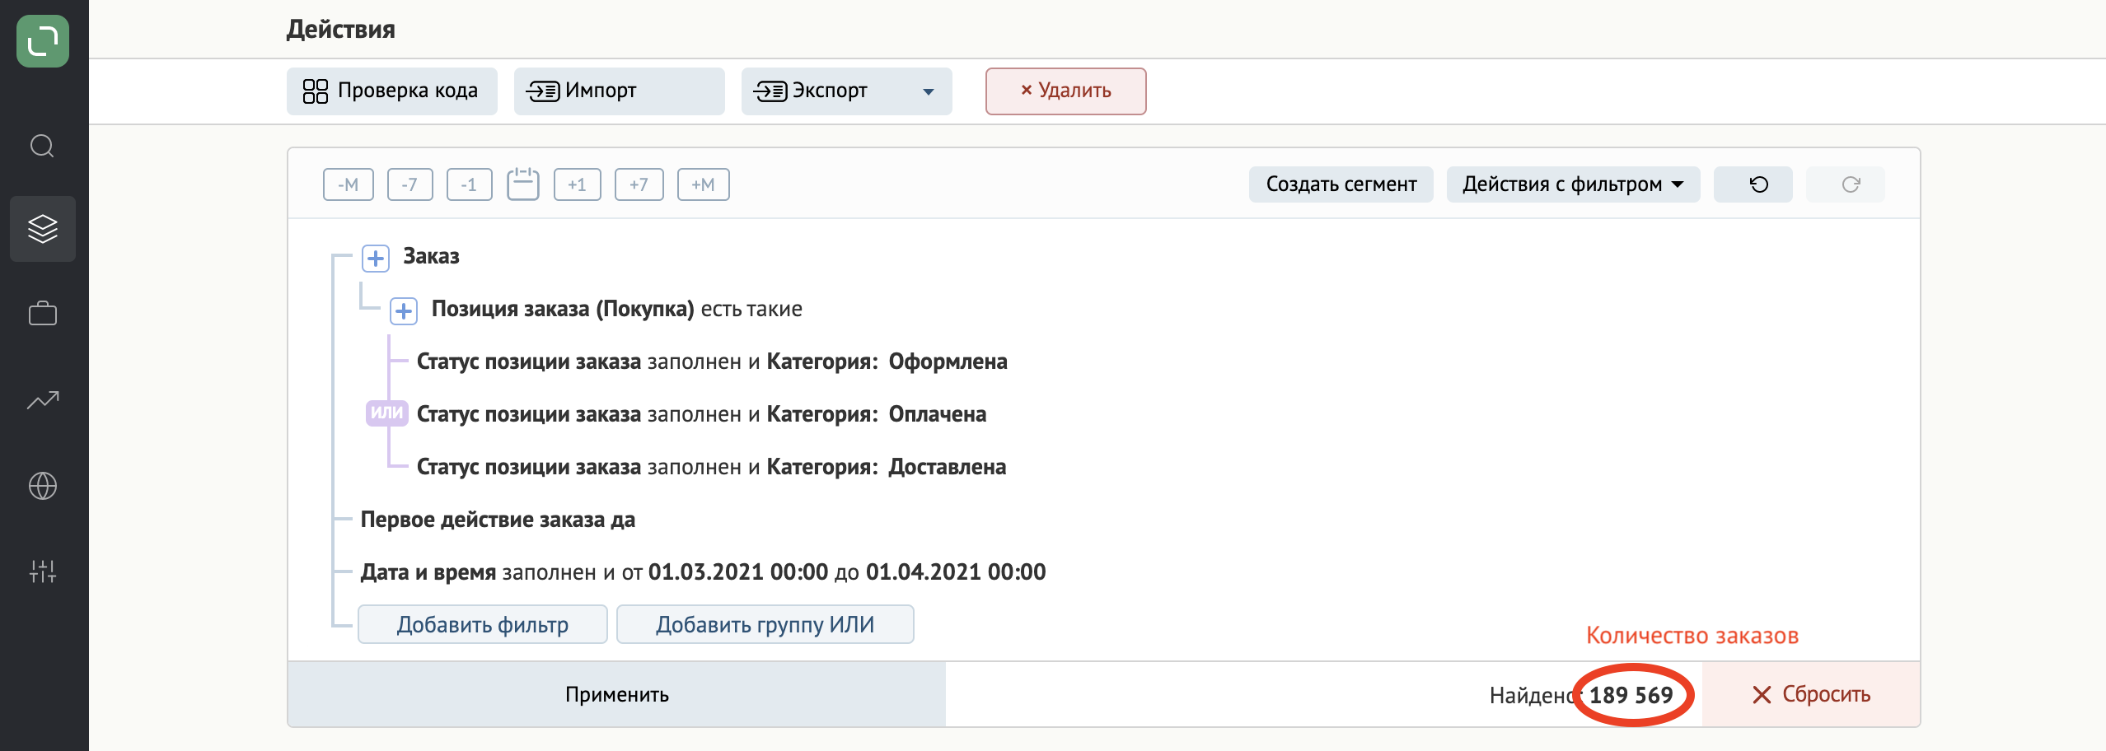Shift the date back one day with -1
The height and width of the screenshot is (751, 2106).
(x=469, y=184)
